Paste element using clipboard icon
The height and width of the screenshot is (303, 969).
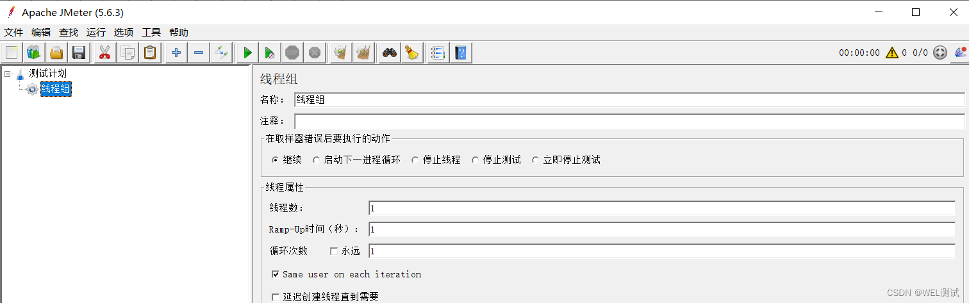(x=150, y=53)
